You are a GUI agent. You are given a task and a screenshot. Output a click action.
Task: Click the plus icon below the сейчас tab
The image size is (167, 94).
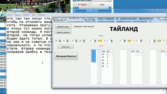click(74, 8)
